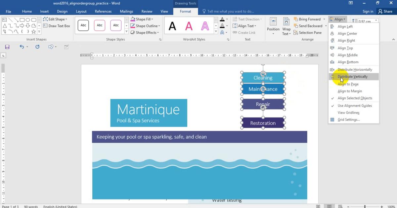This screenshot has width=397, height=208.
Task: Click the Save icon in quick access toolbar
Action: pos(7,47)
